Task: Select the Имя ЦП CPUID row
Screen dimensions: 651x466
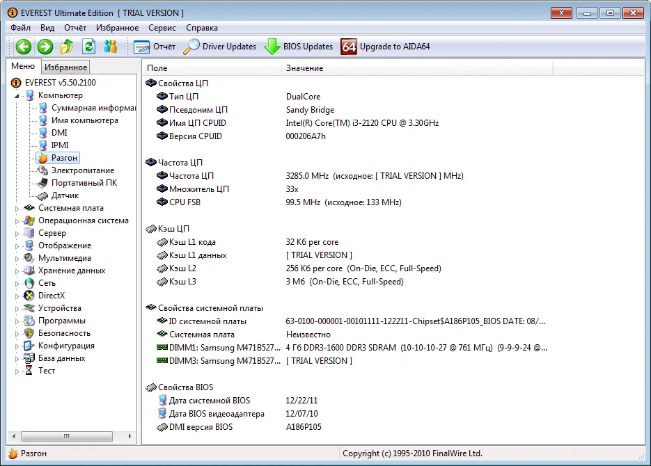Action: tap(197, 123)
